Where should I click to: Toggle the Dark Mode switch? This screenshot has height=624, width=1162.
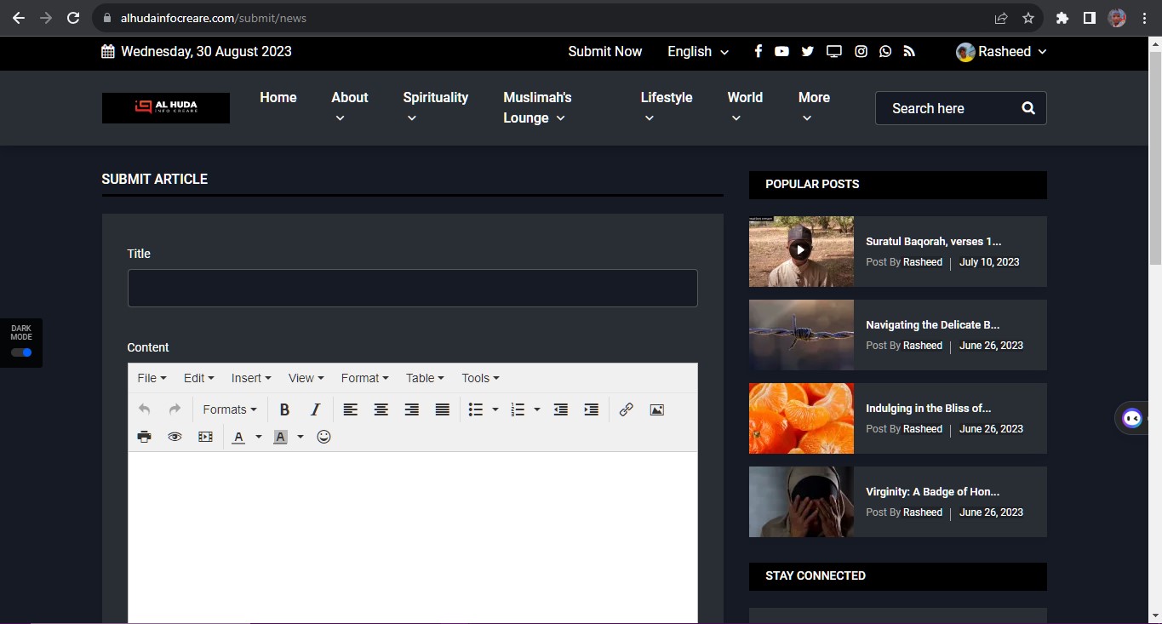(21, 352)
